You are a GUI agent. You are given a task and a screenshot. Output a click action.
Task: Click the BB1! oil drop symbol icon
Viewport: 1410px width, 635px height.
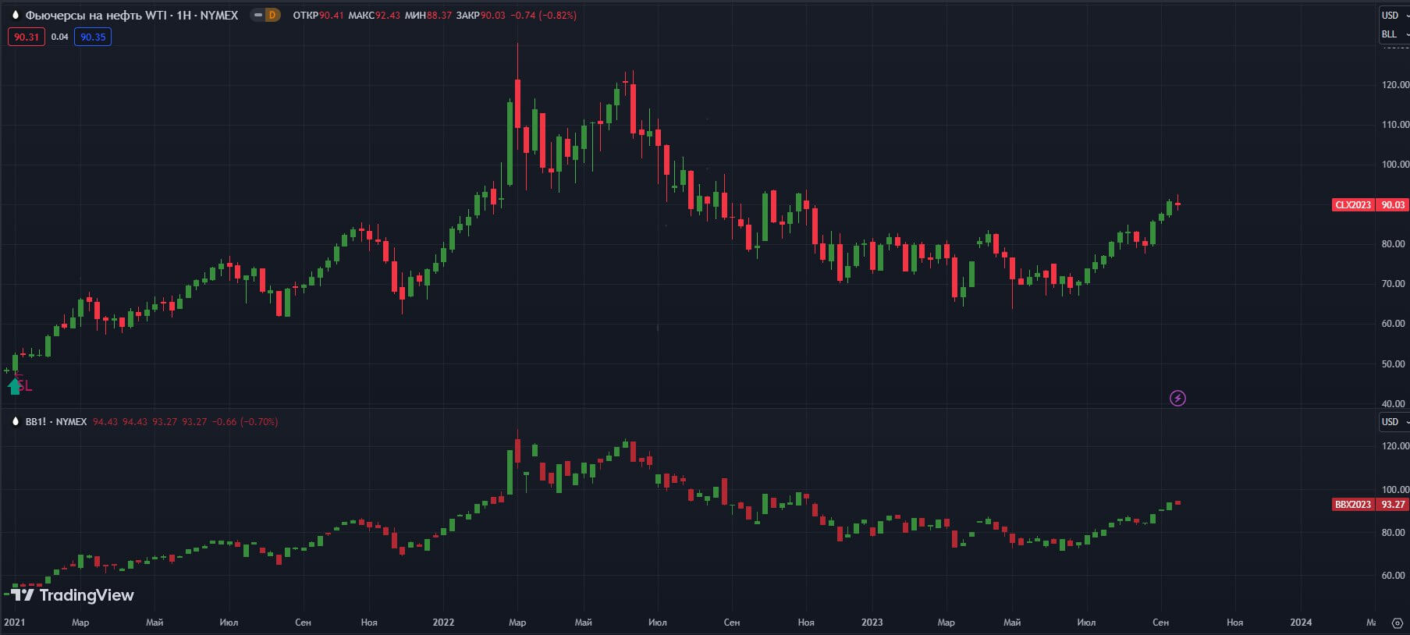pos(15,421)
